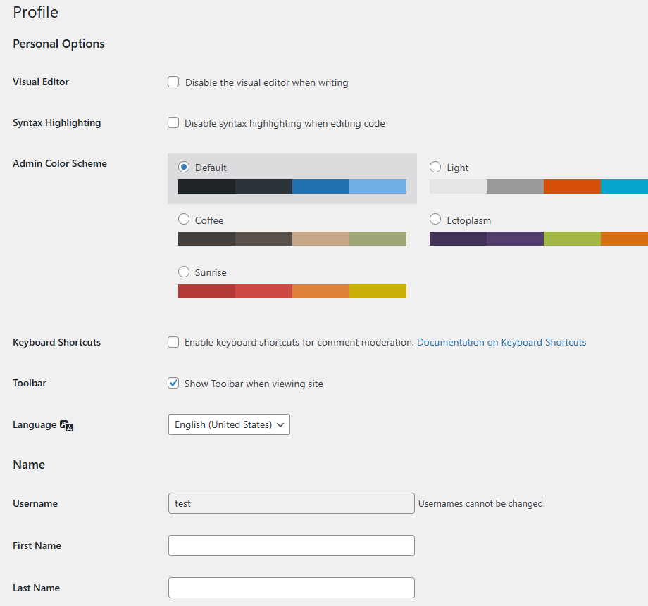This screenshot has height=606, width=648.
Task: Select the Default color scheme radio button
Action: tap(184, 168)
